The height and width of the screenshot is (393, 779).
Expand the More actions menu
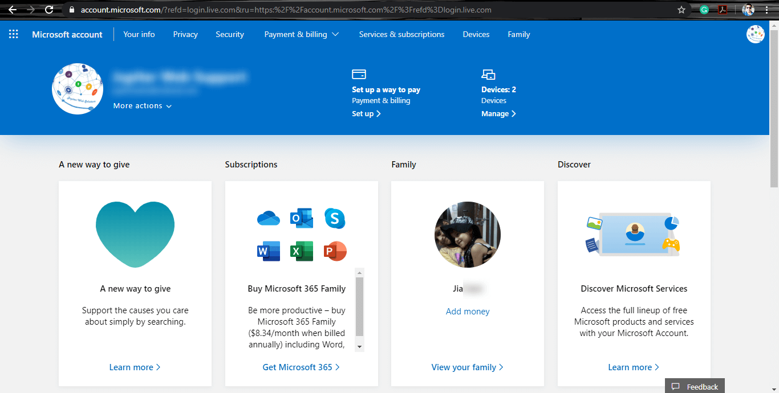142,105
